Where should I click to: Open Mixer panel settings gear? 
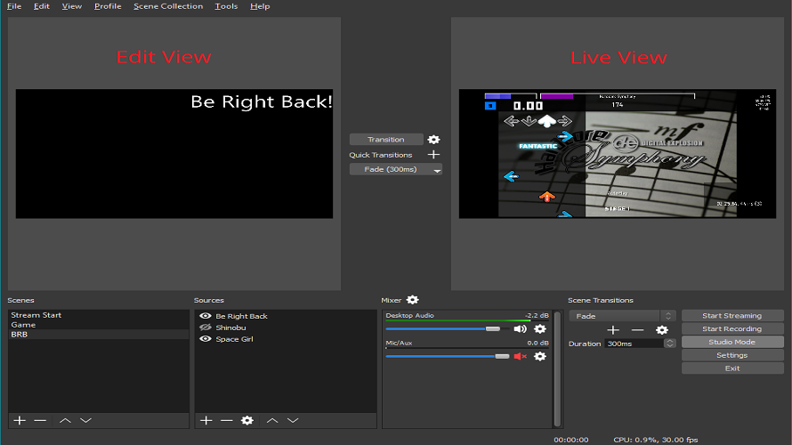coord(413,301)
